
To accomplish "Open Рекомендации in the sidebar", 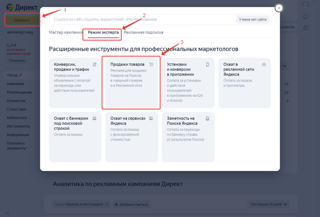I will pos(19,92).
